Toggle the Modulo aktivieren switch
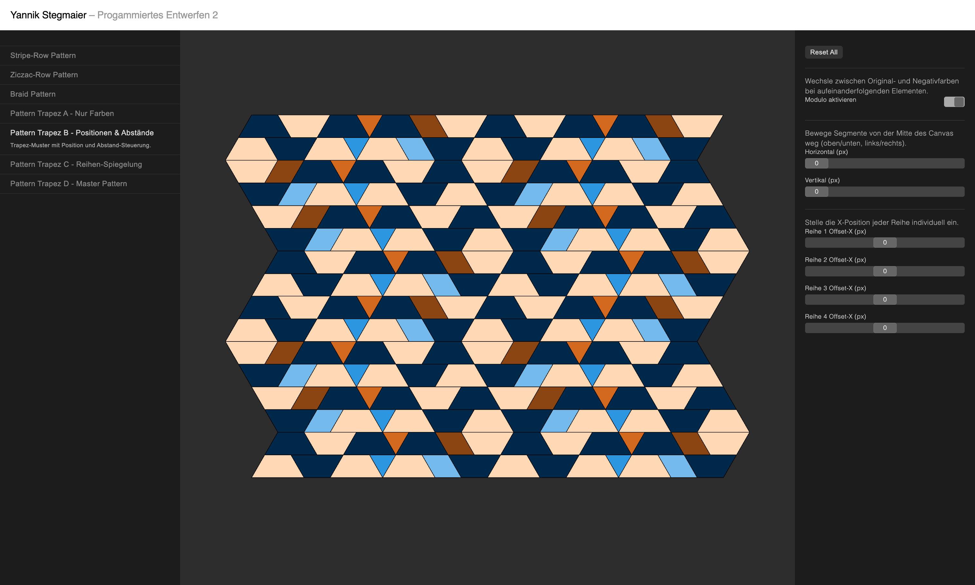The image size is (975, 585). pyautogui.click(x=954, y=102)
